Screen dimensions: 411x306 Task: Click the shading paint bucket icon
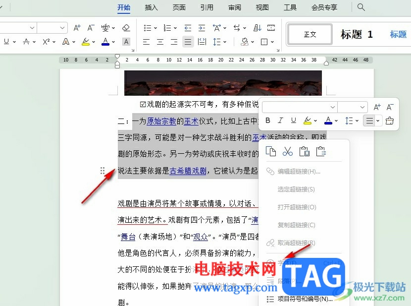245,42
